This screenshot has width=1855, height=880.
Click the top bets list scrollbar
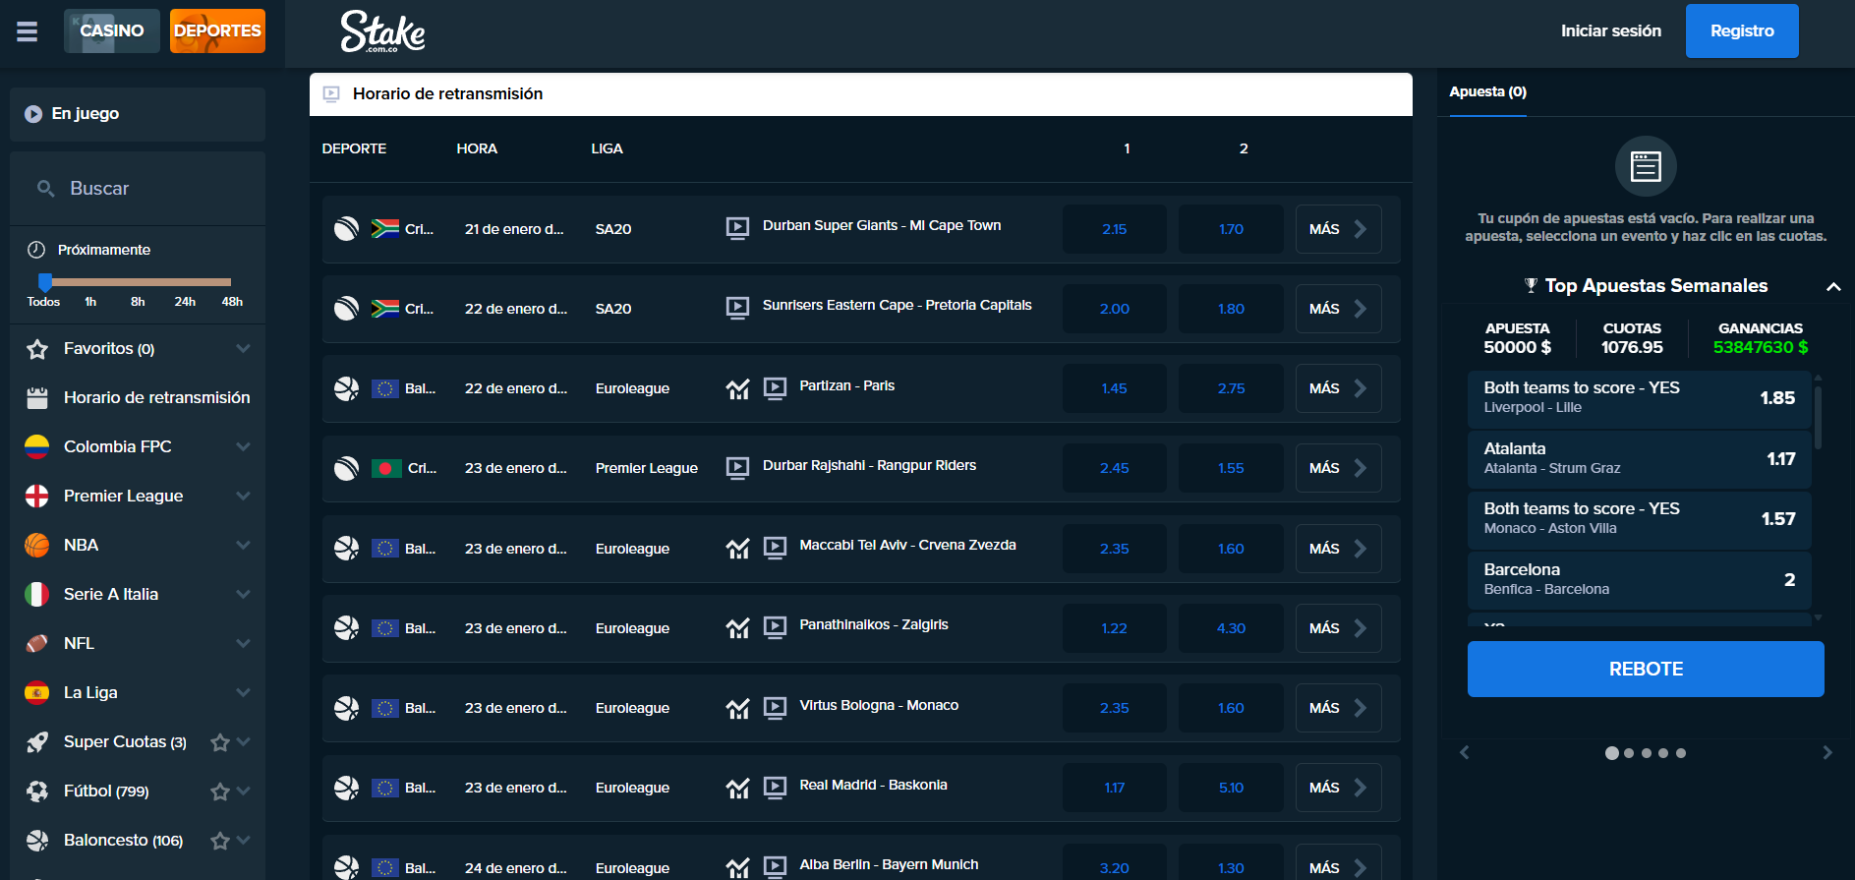pos(1818,417)
